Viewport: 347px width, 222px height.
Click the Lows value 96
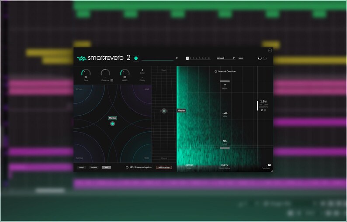coord(225,141)
